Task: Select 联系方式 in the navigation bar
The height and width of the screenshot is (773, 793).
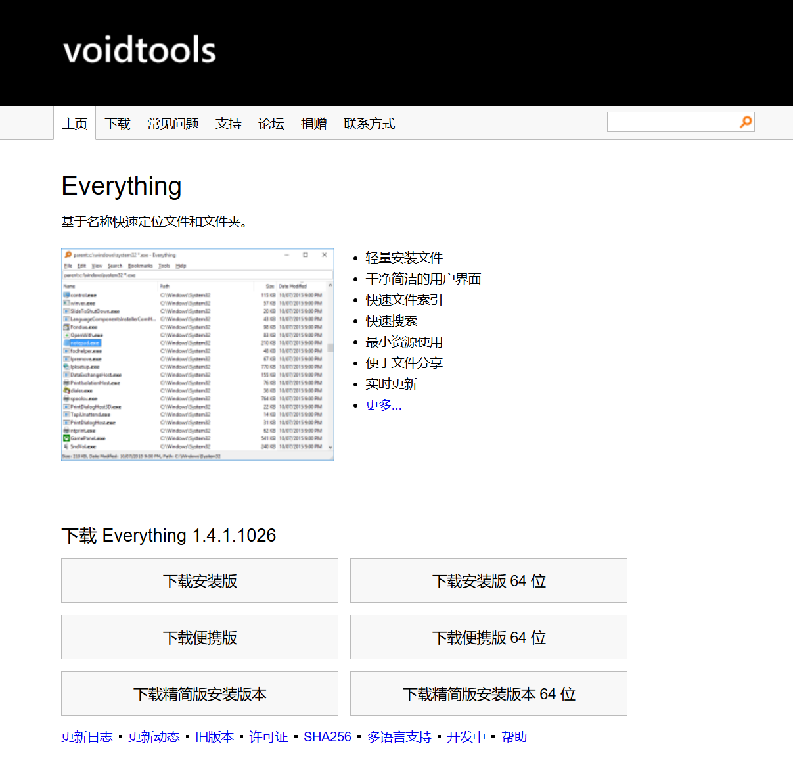Action: tap(369, 124)
